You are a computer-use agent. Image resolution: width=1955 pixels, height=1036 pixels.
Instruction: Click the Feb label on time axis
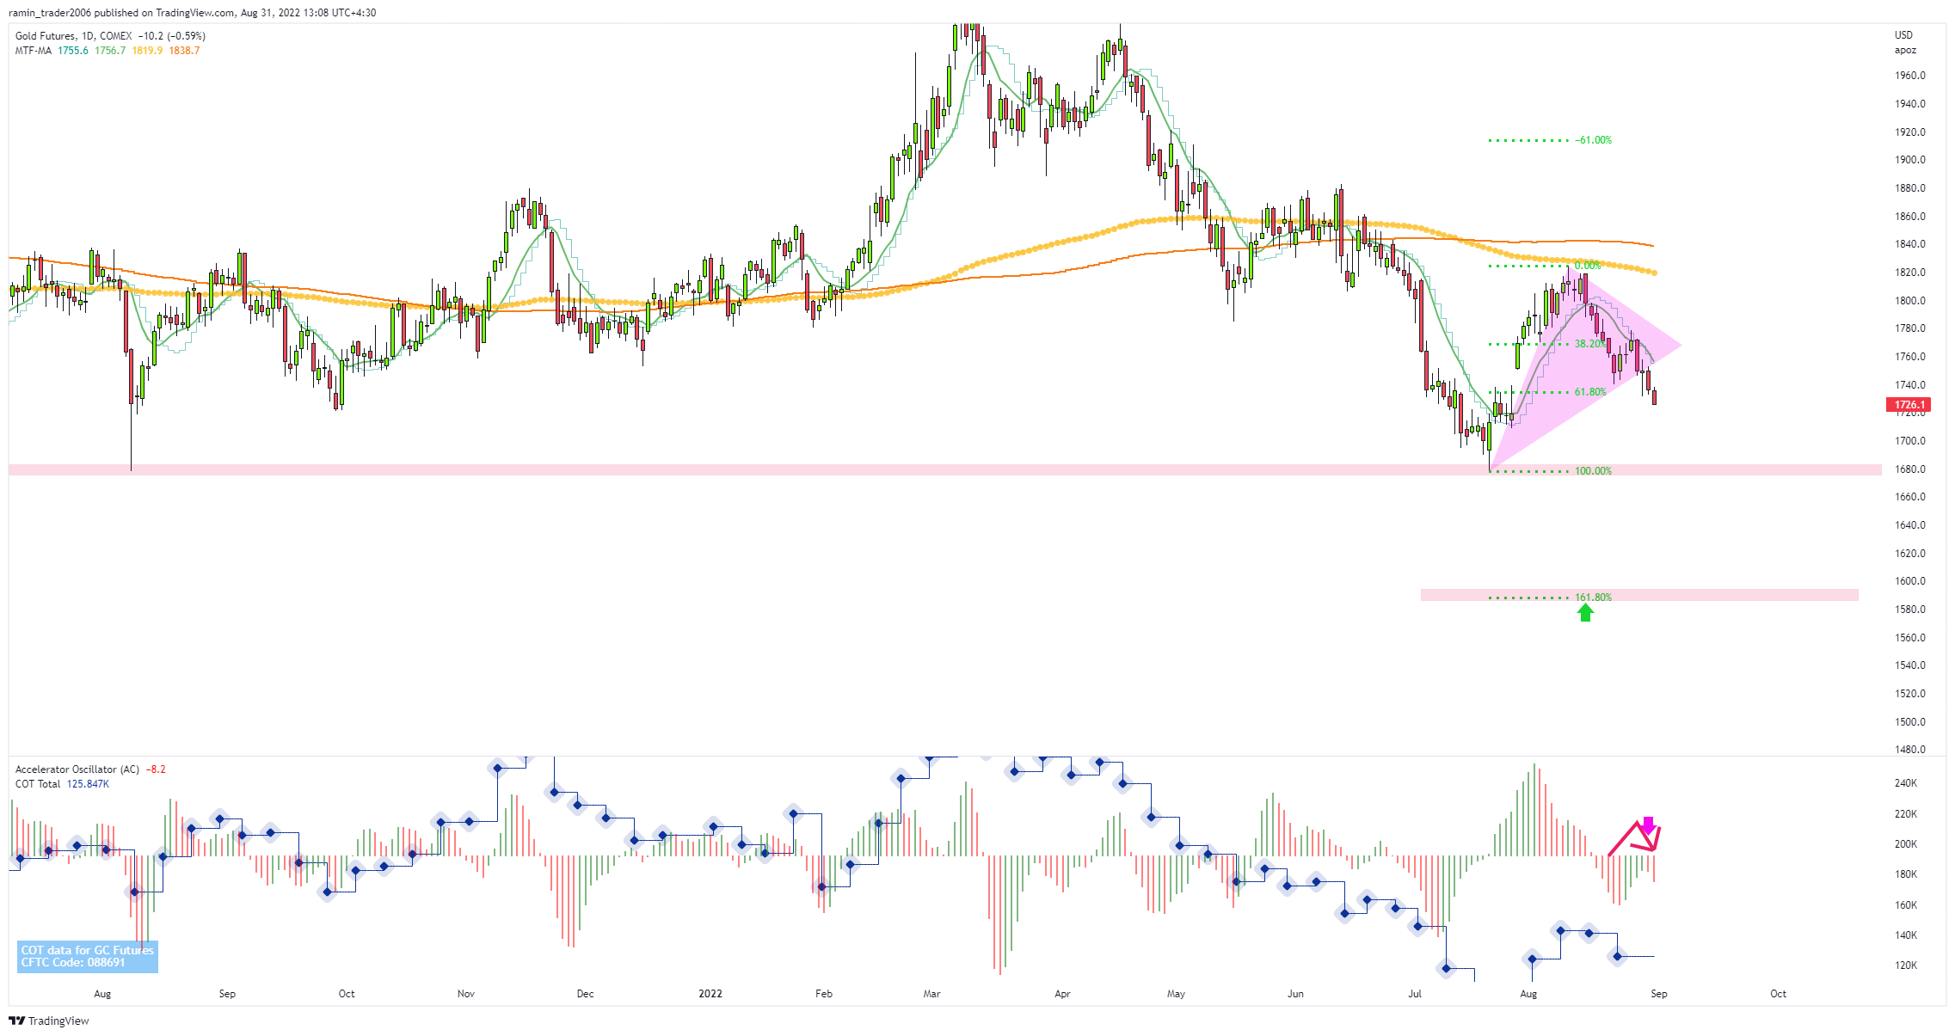[824, 994]
